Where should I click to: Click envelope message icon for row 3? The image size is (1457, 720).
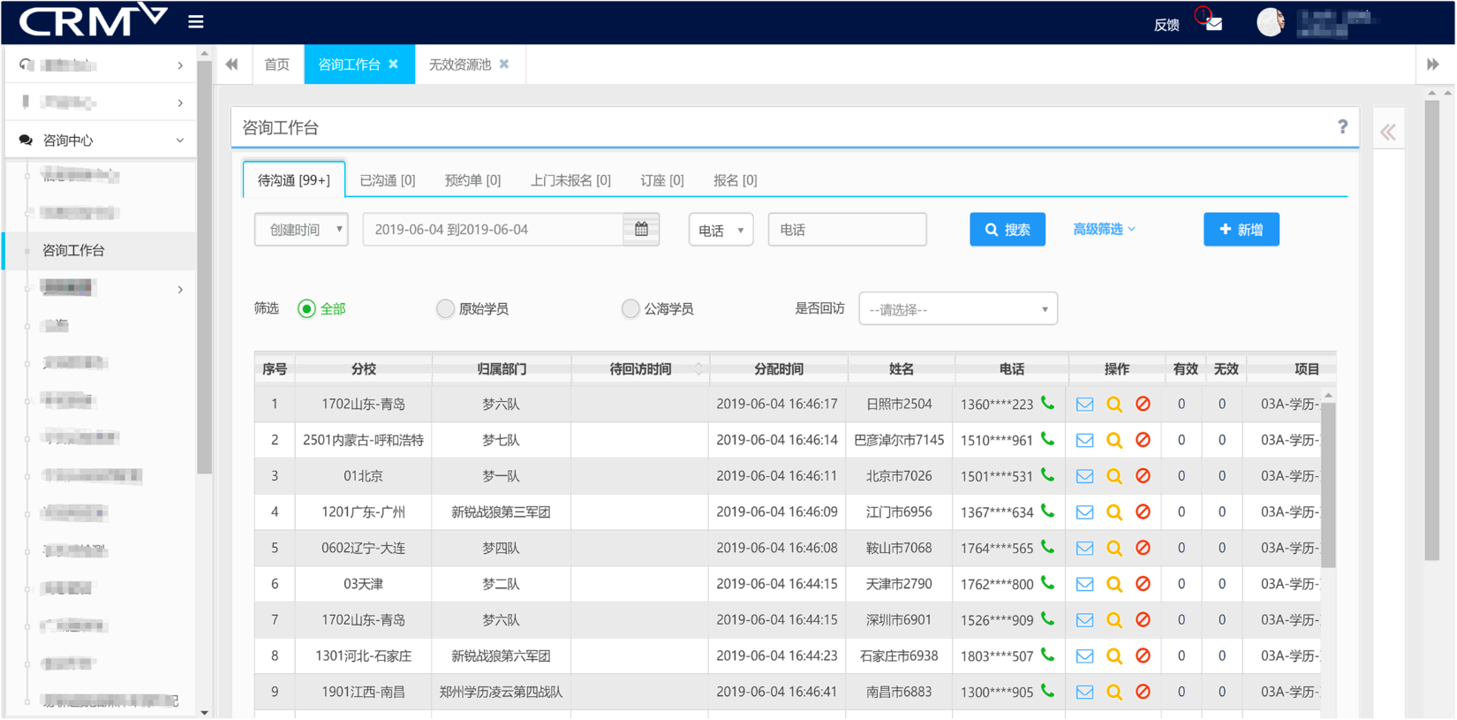click(x=1084, y=476)
